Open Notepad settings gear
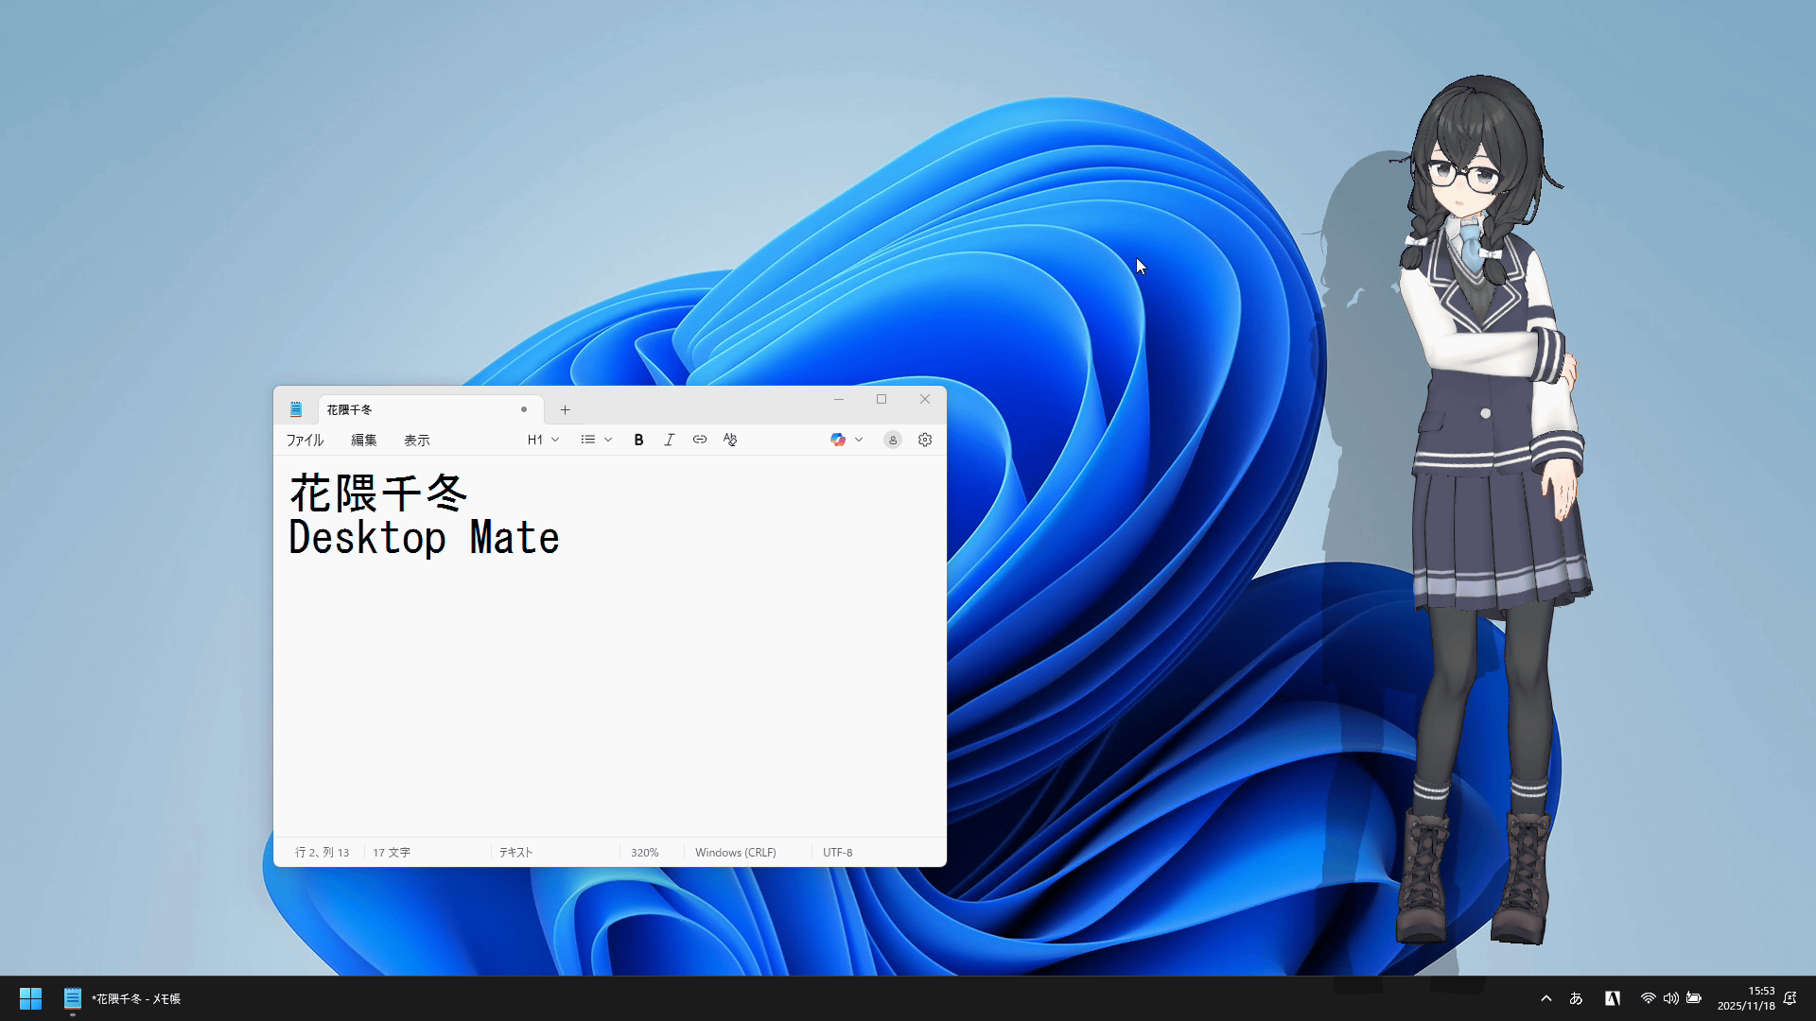The image size is (1816, 1021). point(925,440)
